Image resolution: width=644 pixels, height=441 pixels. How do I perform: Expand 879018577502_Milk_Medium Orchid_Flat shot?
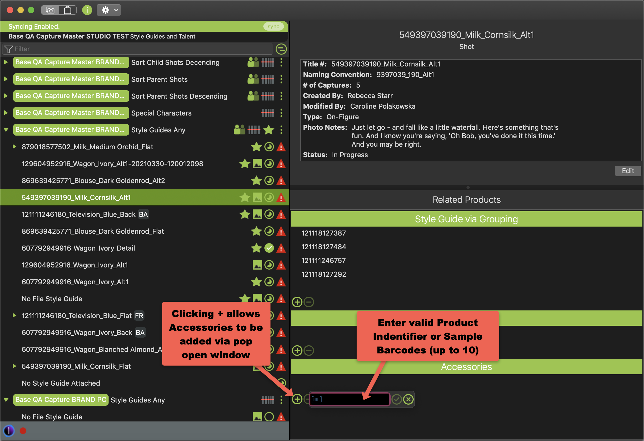(x=14, y=147)
